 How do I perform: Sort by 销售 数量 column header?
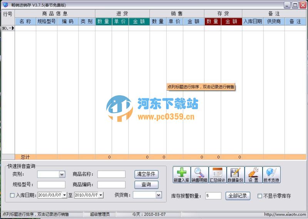click(x=158, y=22)
